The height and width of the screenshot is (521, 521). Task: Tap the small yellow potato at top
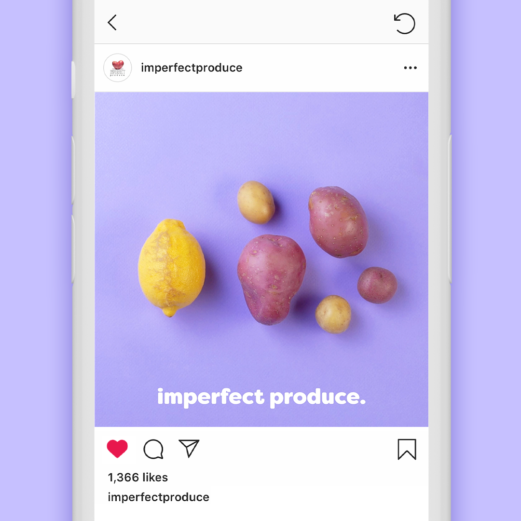point(256,202)
